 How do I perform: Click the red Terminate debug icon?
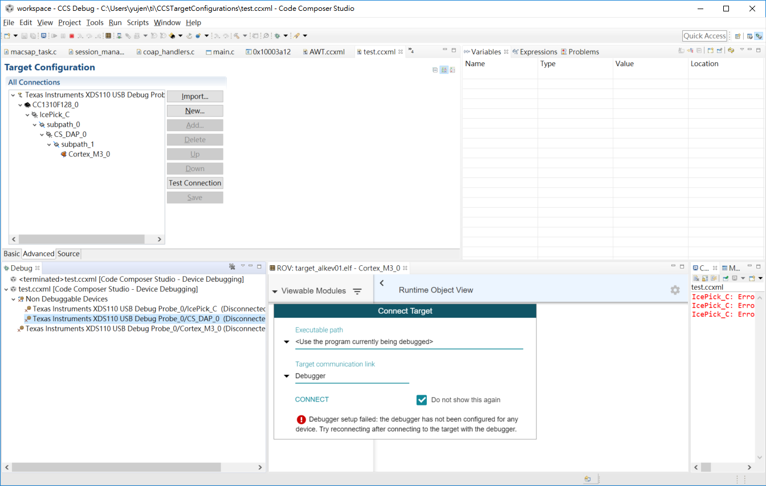[72, 36]
